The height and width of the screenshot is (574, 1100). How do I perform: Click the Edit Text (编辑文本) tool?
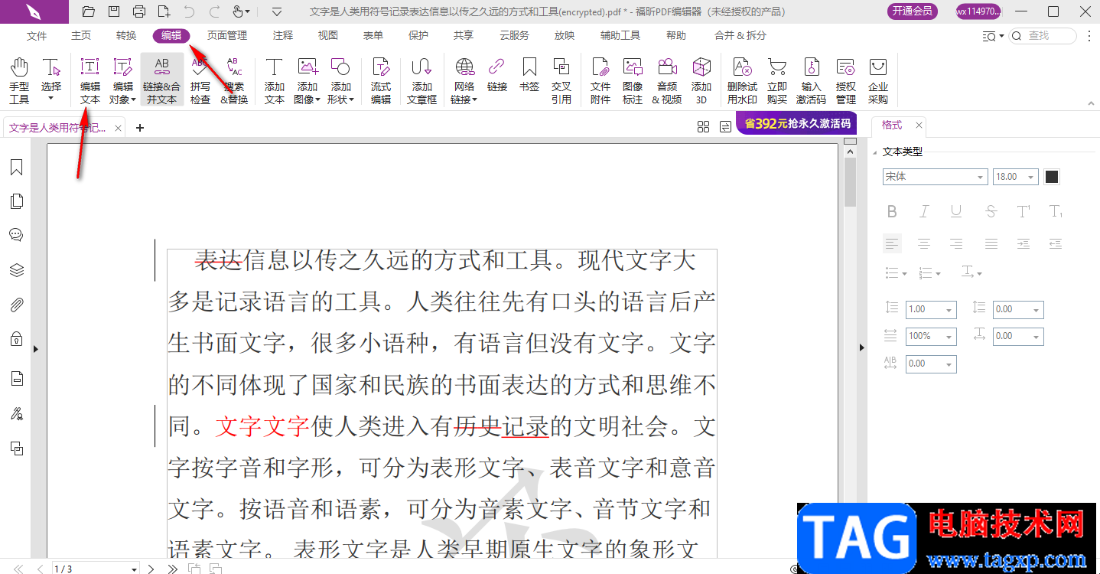(90, 80)
